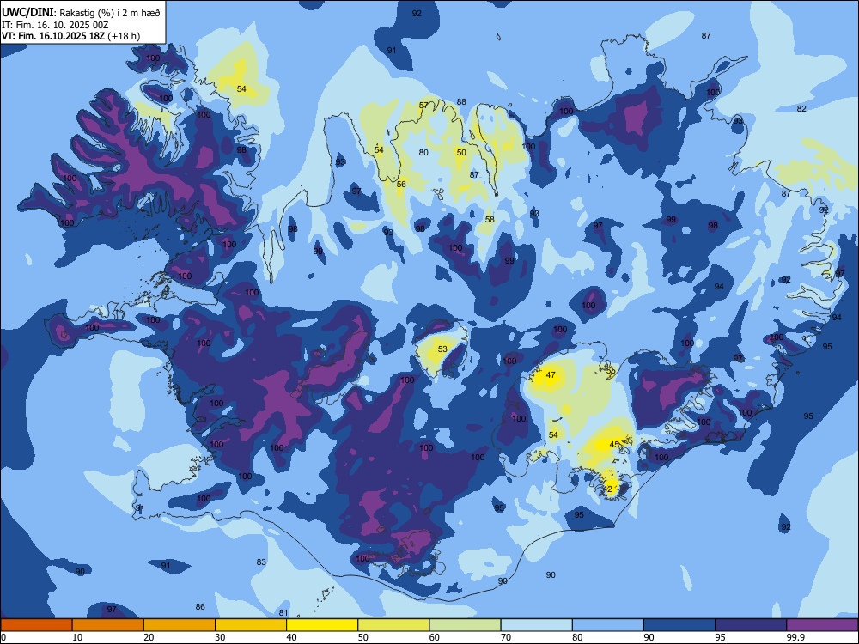Click the orange 10–20 legend swatch
Screen dimensions: 859x644
click(x=108, y=624)
